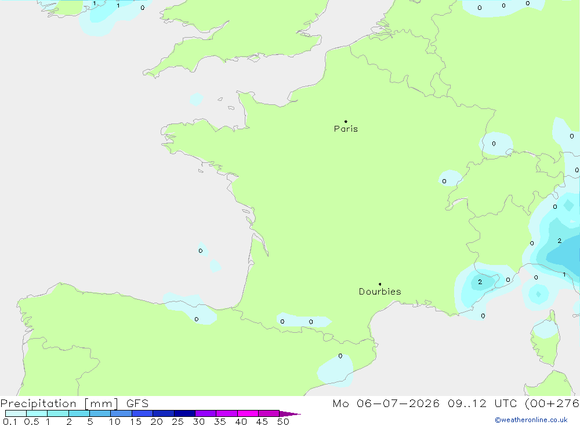Pick the 40–45 mm magenta legend swatch
The height and width of the screenshot is (425, 580).
coord(248,413)
